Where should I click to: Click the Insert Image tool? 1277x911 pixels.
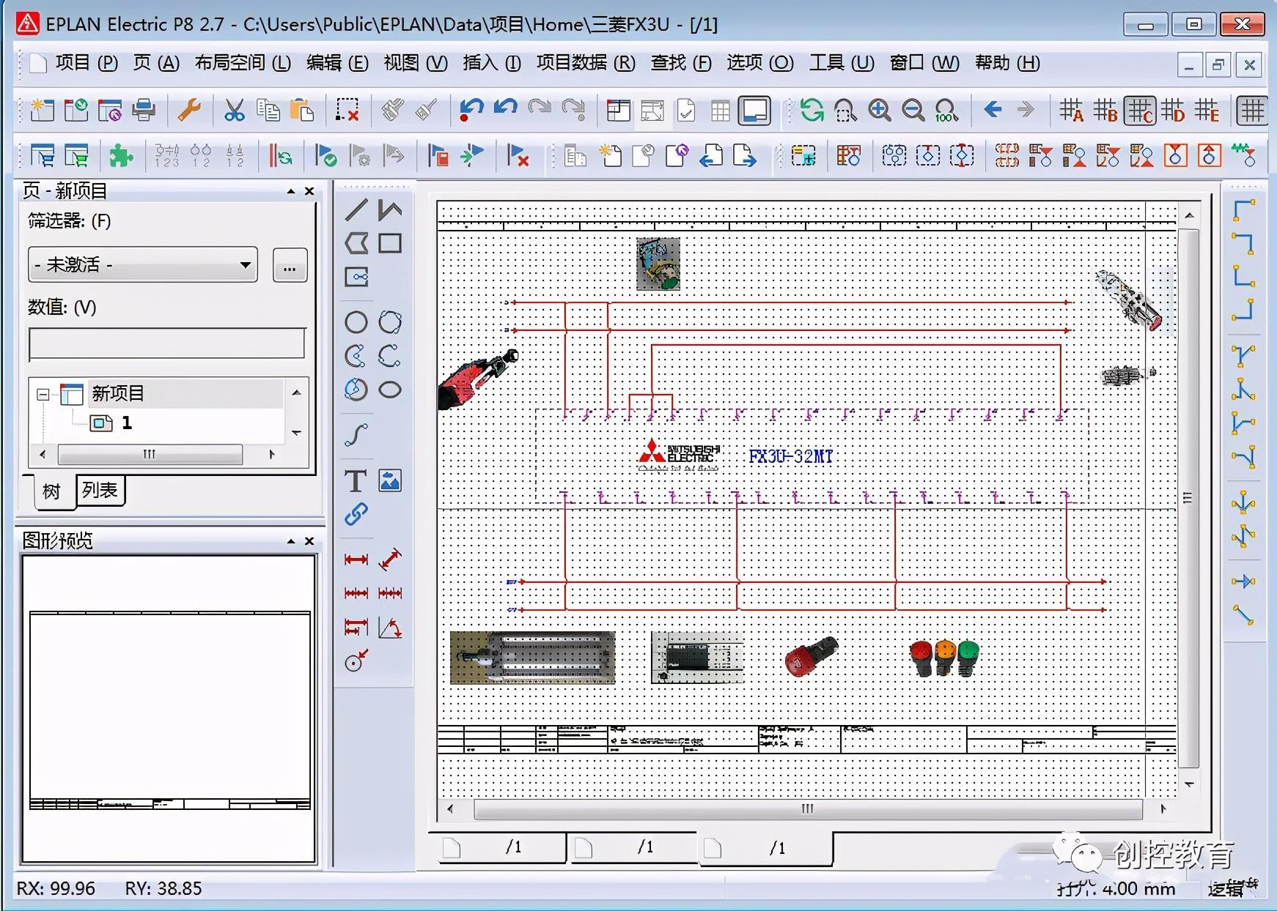point(390,481)
